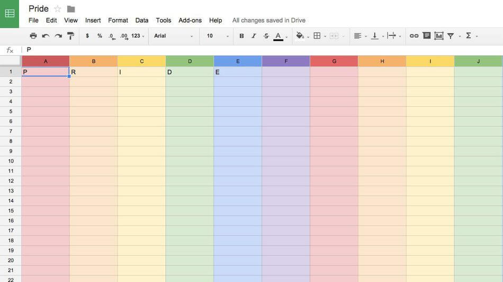Click the insert chart icon
Viewport: 503px width, 282px height.
click(439, 36)
